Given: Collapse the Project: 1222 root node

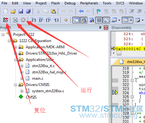Looking at the screenshot, I should [x=3, y=35].
